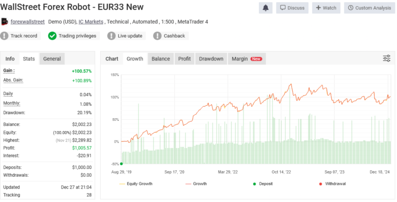The height and width of the screenshot is (202, 397).
Task: Open the chart settings sliders icon
Action: pyautogui.click(x=386, y=58)
